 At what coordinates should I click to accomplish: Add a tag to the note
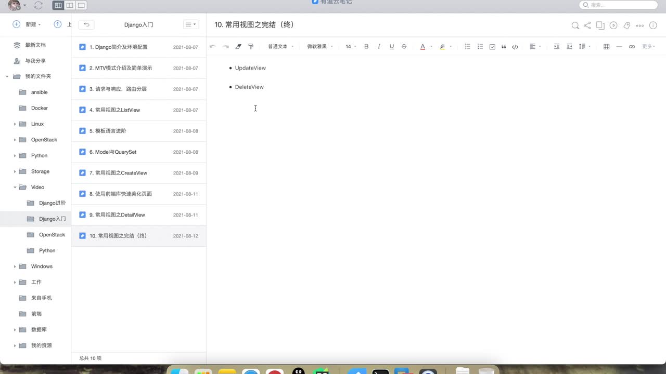click(x=626, y=25)
